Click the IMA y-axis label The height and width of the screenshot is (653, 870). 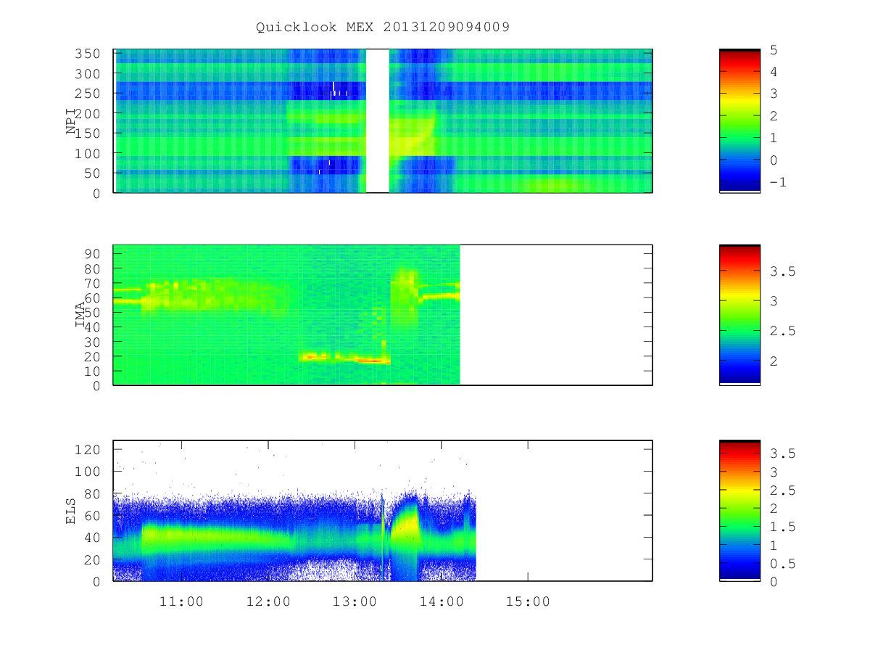[80, 315]
